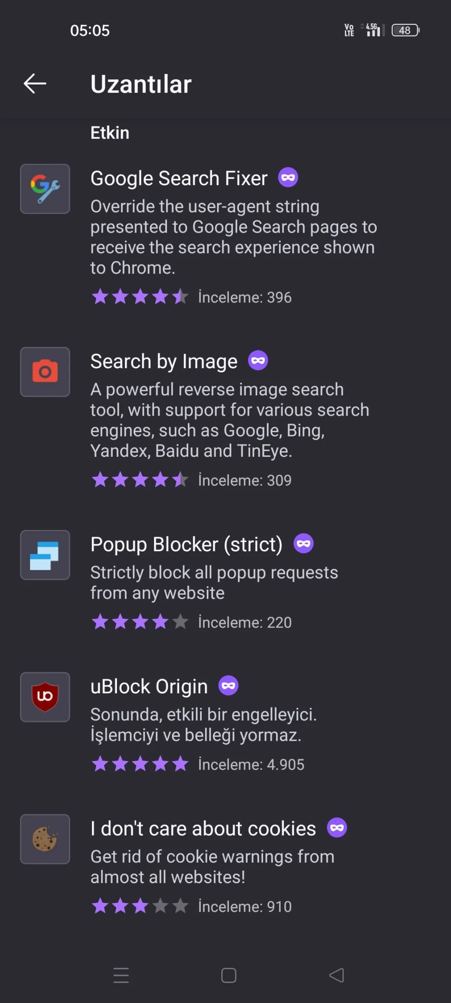Tap the star rating of uBlock Origin
The width and height of the screenshot is (451, 1003).
pos(140,764)
